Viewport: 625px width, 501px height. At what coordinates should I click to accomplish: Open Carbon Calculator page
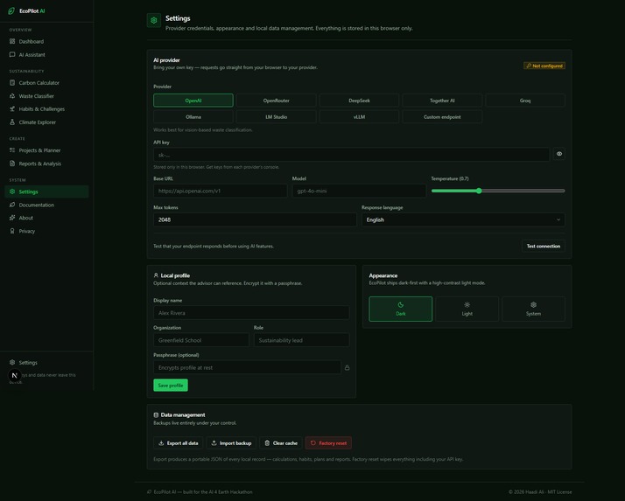[46, 83]
